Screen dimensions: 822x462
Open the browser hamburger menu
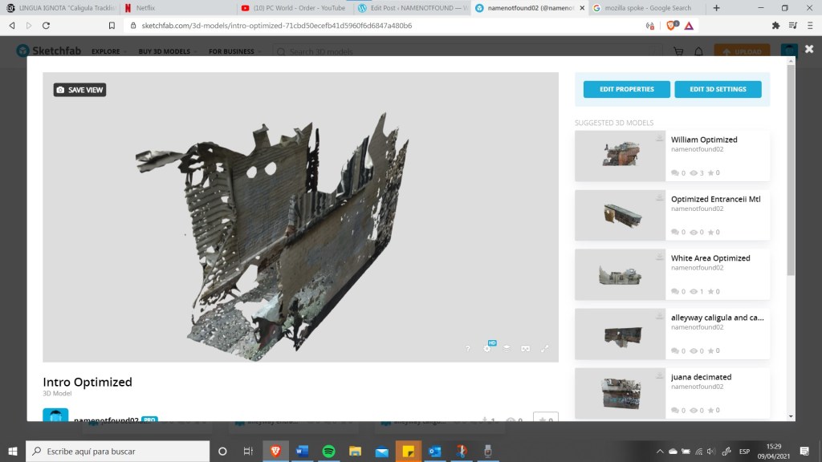pos(810,26)
